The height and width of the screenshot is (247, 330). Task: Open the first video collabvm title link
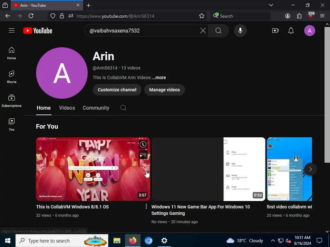[289, 207]
